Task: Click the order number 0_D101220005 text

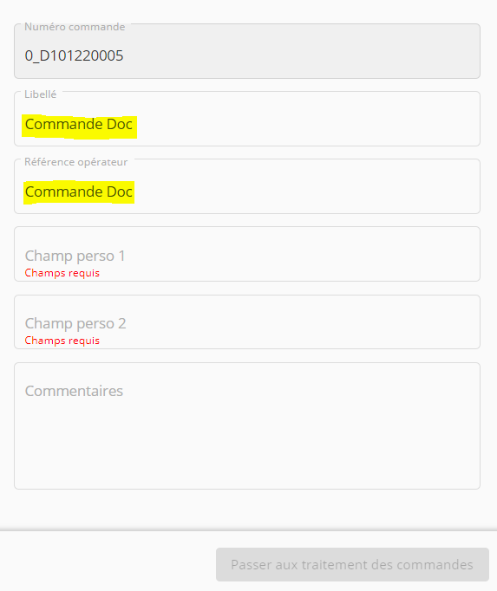Action: tap(74, 55)
